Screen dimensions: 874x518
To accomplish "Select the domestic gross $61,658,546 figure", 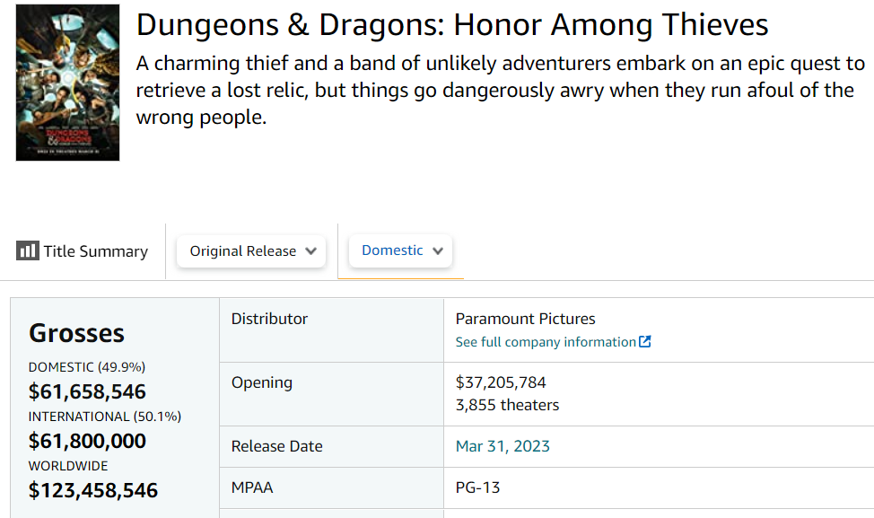I will (x=87, y=391).
